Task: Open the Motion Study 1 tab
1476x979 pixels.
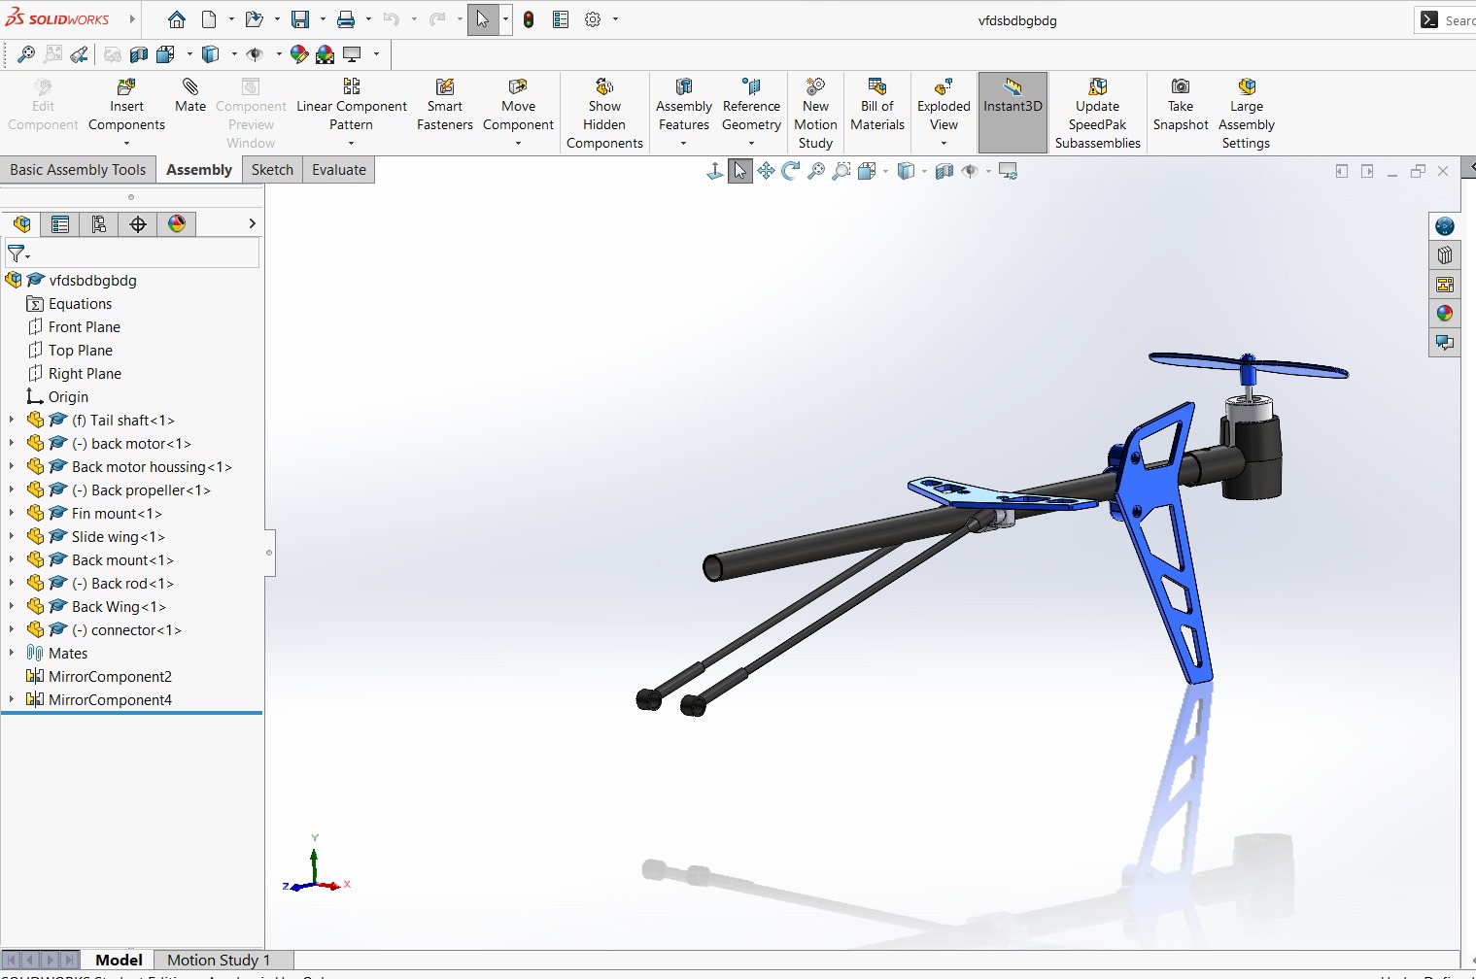Action: click(x=219, y=960)
